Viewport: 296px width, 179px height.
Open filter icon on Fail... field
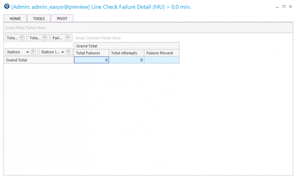coord(68,38)
